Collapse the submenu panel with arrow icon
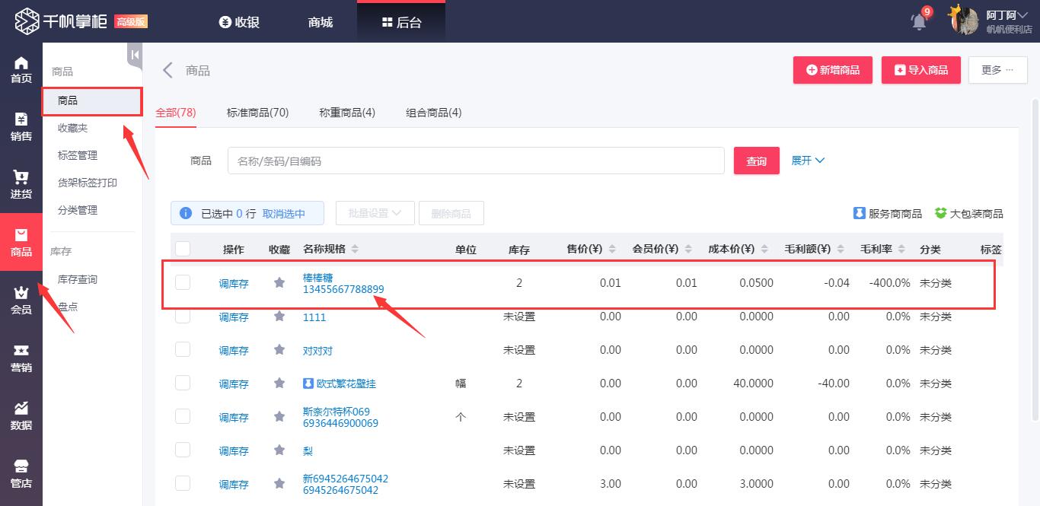The image size is (1040, 506). (135, 55)
